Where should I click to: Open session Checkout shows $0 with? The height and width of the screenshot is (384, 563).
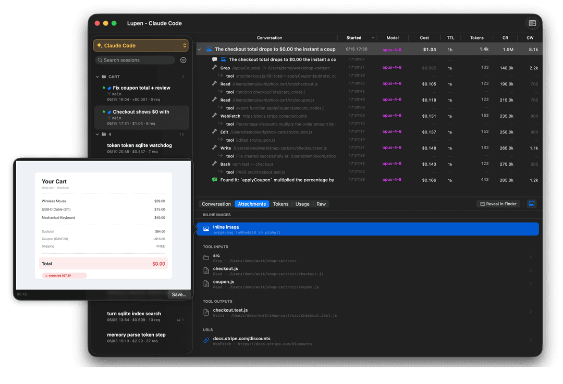pos(141,117)
